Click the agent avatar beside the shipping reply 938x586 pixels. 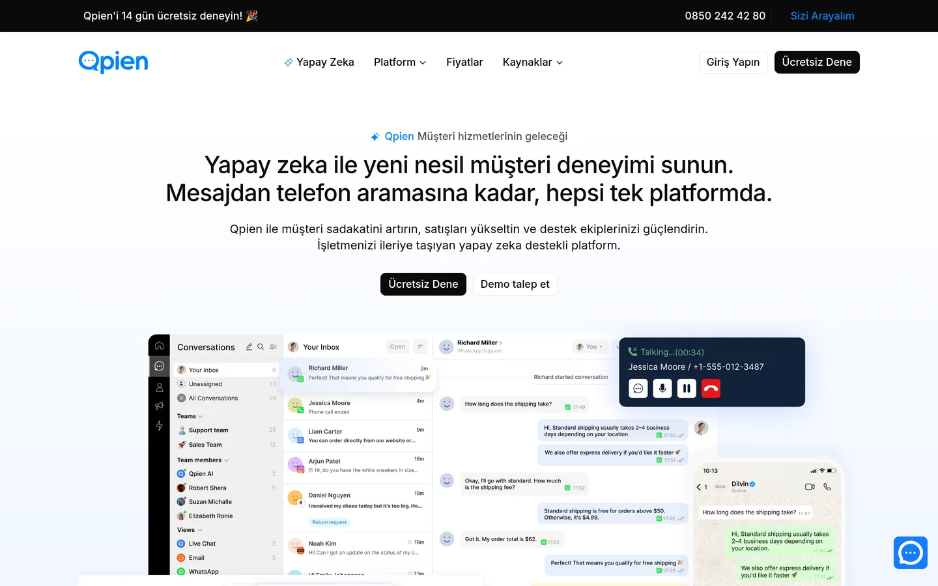[701, 428]
